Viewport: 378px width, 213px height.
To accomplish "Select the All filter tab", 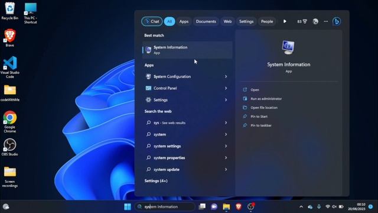I will coord(170,21).
